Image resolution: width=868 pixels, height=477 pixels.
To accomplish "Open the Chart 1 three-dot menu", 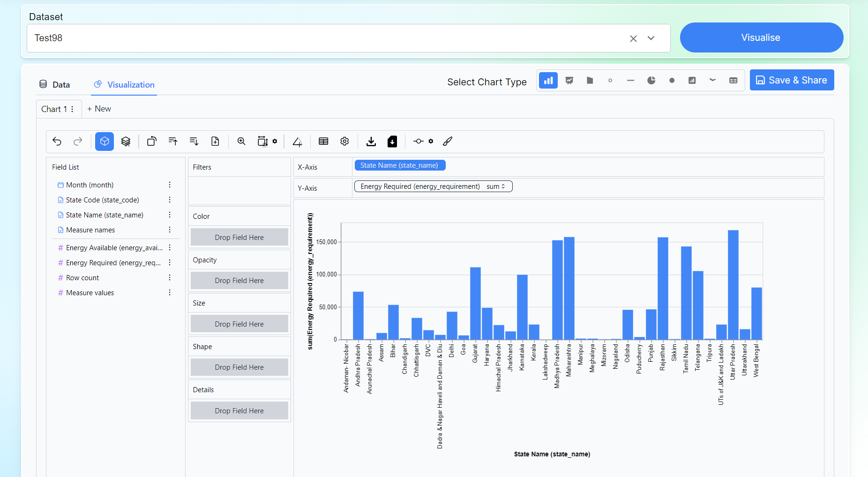I will tap(72, 109).
